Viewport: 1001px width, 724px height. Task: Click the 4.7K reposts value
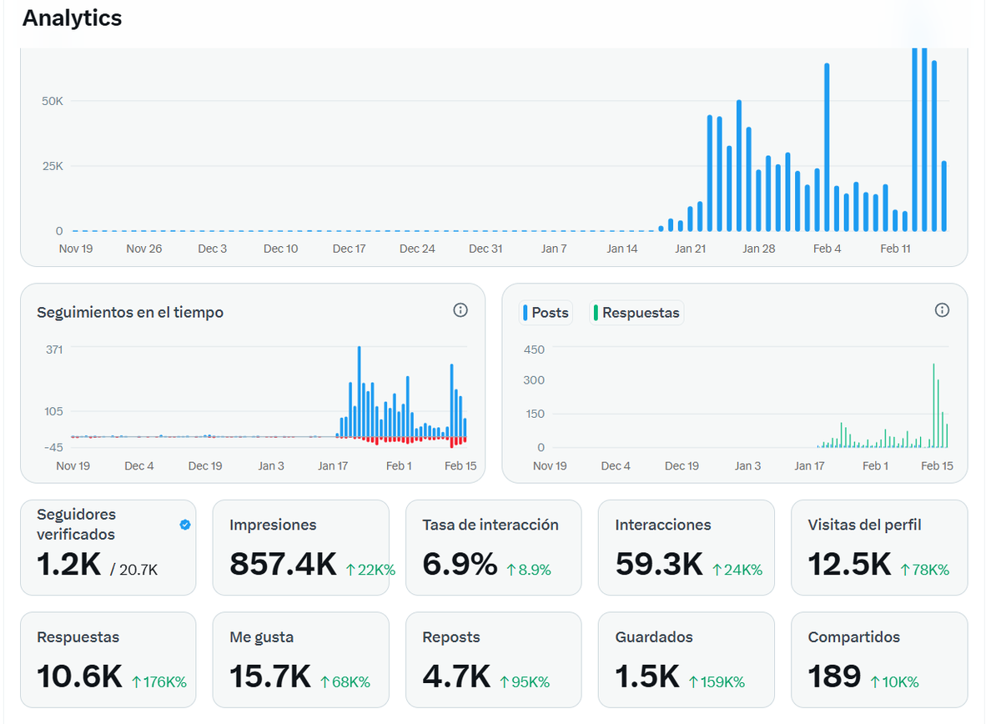(x=456, y=676)
